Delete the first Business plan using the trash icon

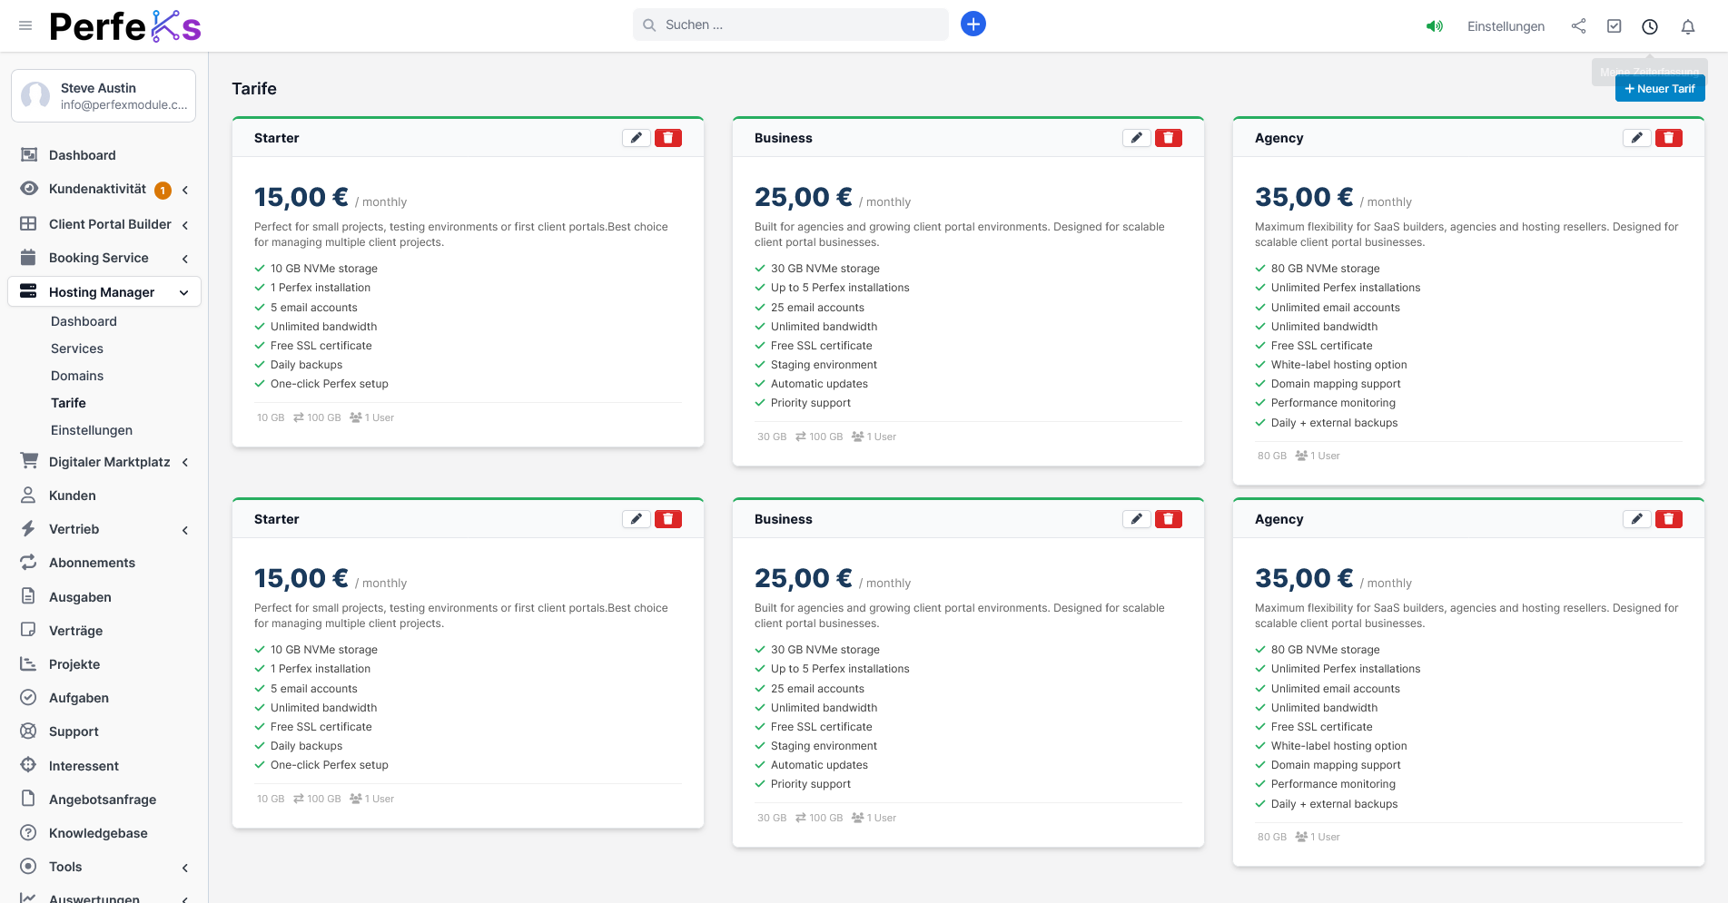(1168, 138)
